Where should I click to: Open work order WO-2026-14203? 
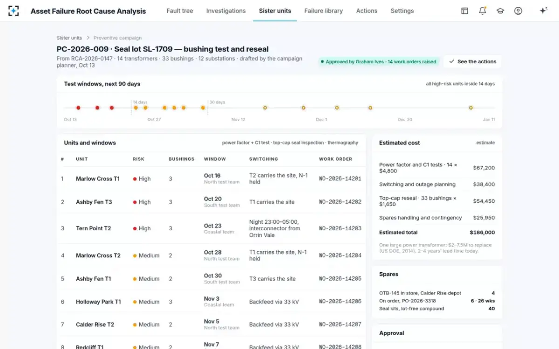[340, 228]
